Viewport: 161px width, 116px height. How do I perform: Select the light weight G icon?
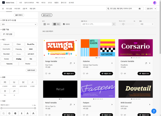point(3,113)
